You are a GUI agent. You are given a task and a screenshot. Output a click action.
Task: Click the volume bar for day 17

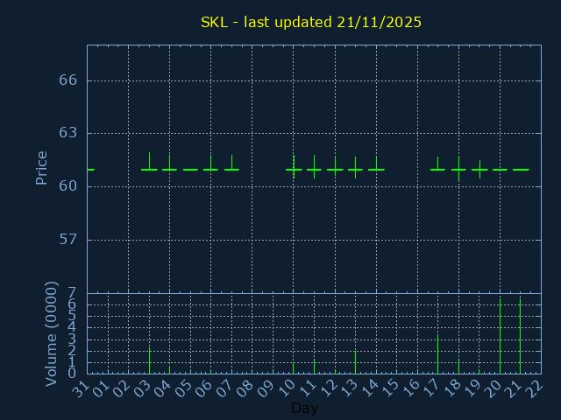point(437,354)
